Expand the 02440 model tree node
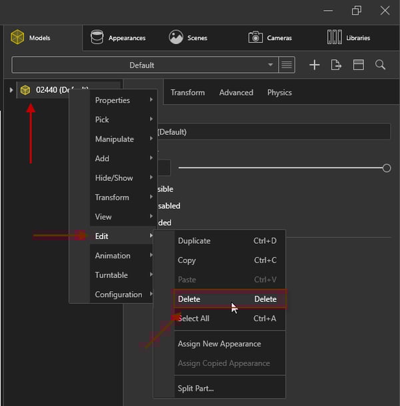The image size is (400, 406). click(x=11, y=90)
